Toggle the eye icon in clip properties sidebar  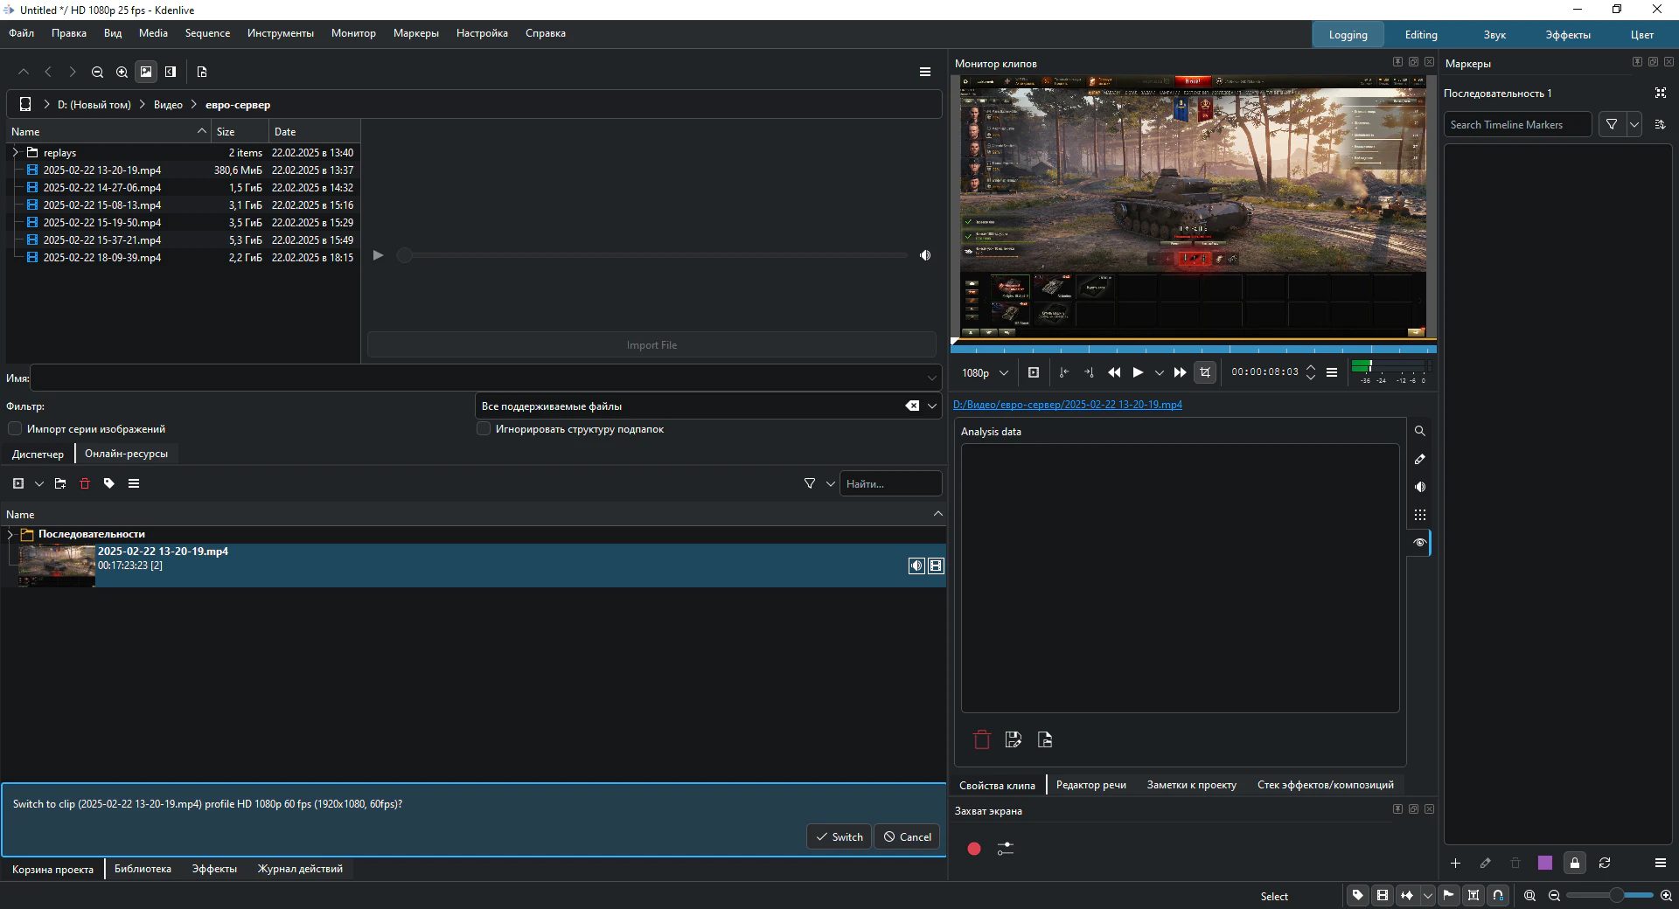click(x=1420, y=543)
